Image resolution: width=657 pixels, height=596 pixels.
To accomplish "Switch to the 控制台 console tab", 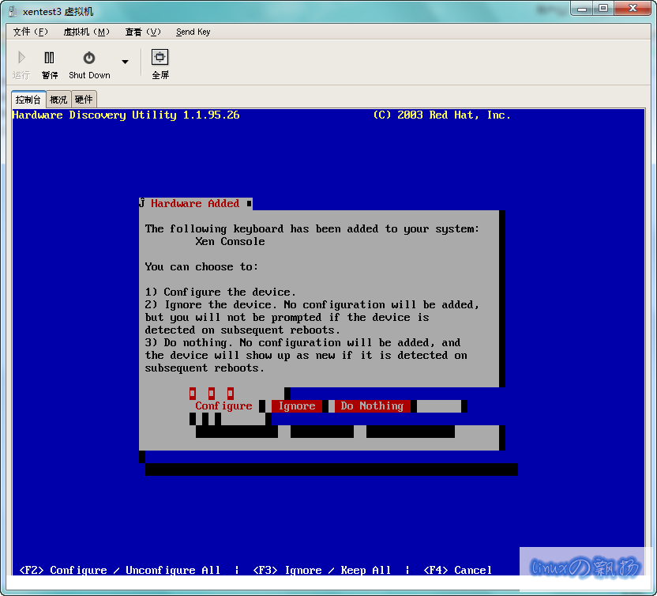I will pyautogui.click(x=28, y=100).
